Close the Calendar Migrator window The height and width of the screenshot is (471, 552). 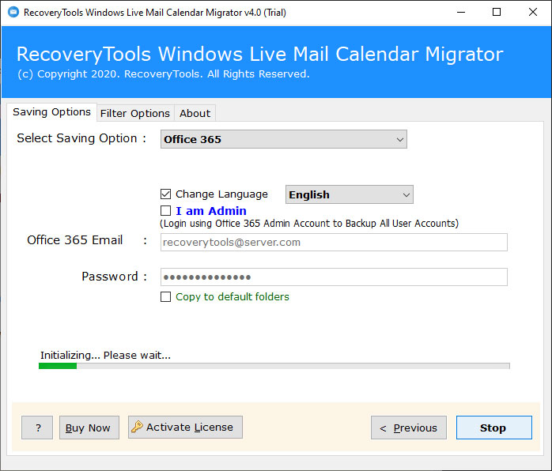coord(533,13)
